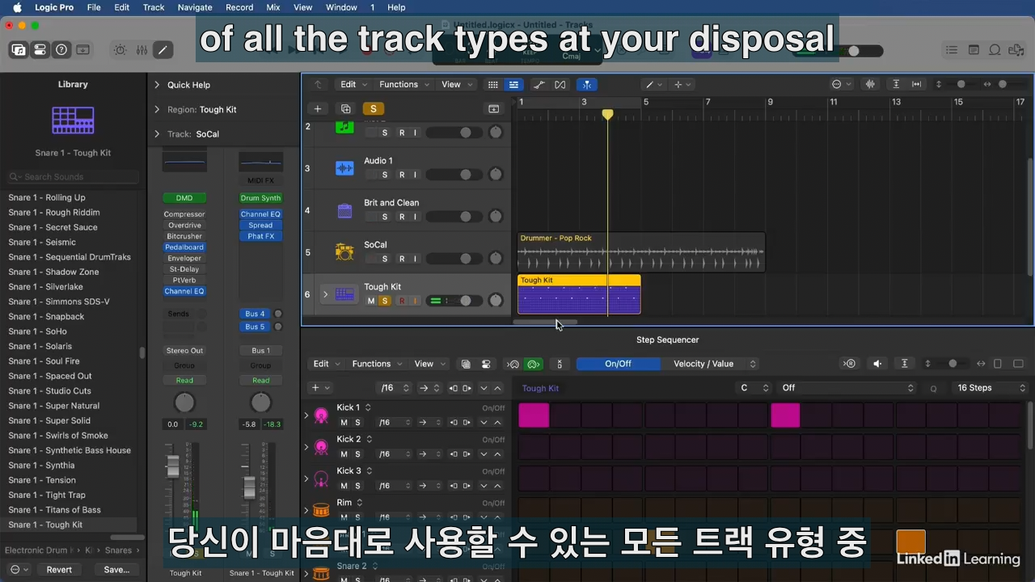Solo the Audio 1 track

click(x=385, y=175)
